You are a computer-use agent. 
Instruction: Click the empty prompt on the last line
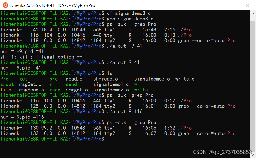tap(52, 139)
